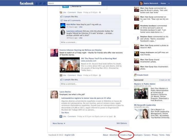Click the privacy icon after Friday at 9:42pm
Screen dimensions: 187x140
[x=100, y=12]
